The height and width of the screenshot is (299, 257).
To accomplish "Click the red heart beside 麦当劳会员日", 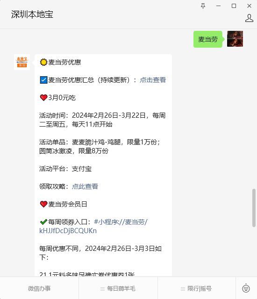I will point(43,204).
